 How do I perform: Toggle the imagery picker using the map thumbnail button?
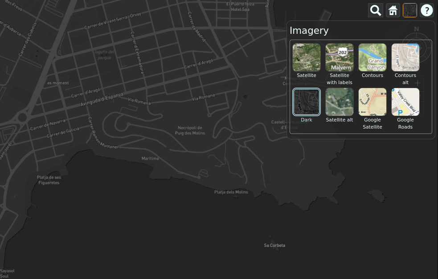click(409, 10)
